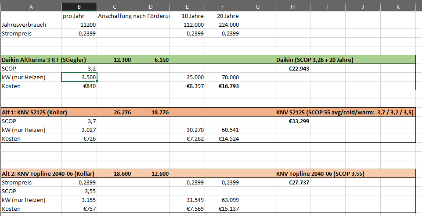Select column F header

point(222,7)
